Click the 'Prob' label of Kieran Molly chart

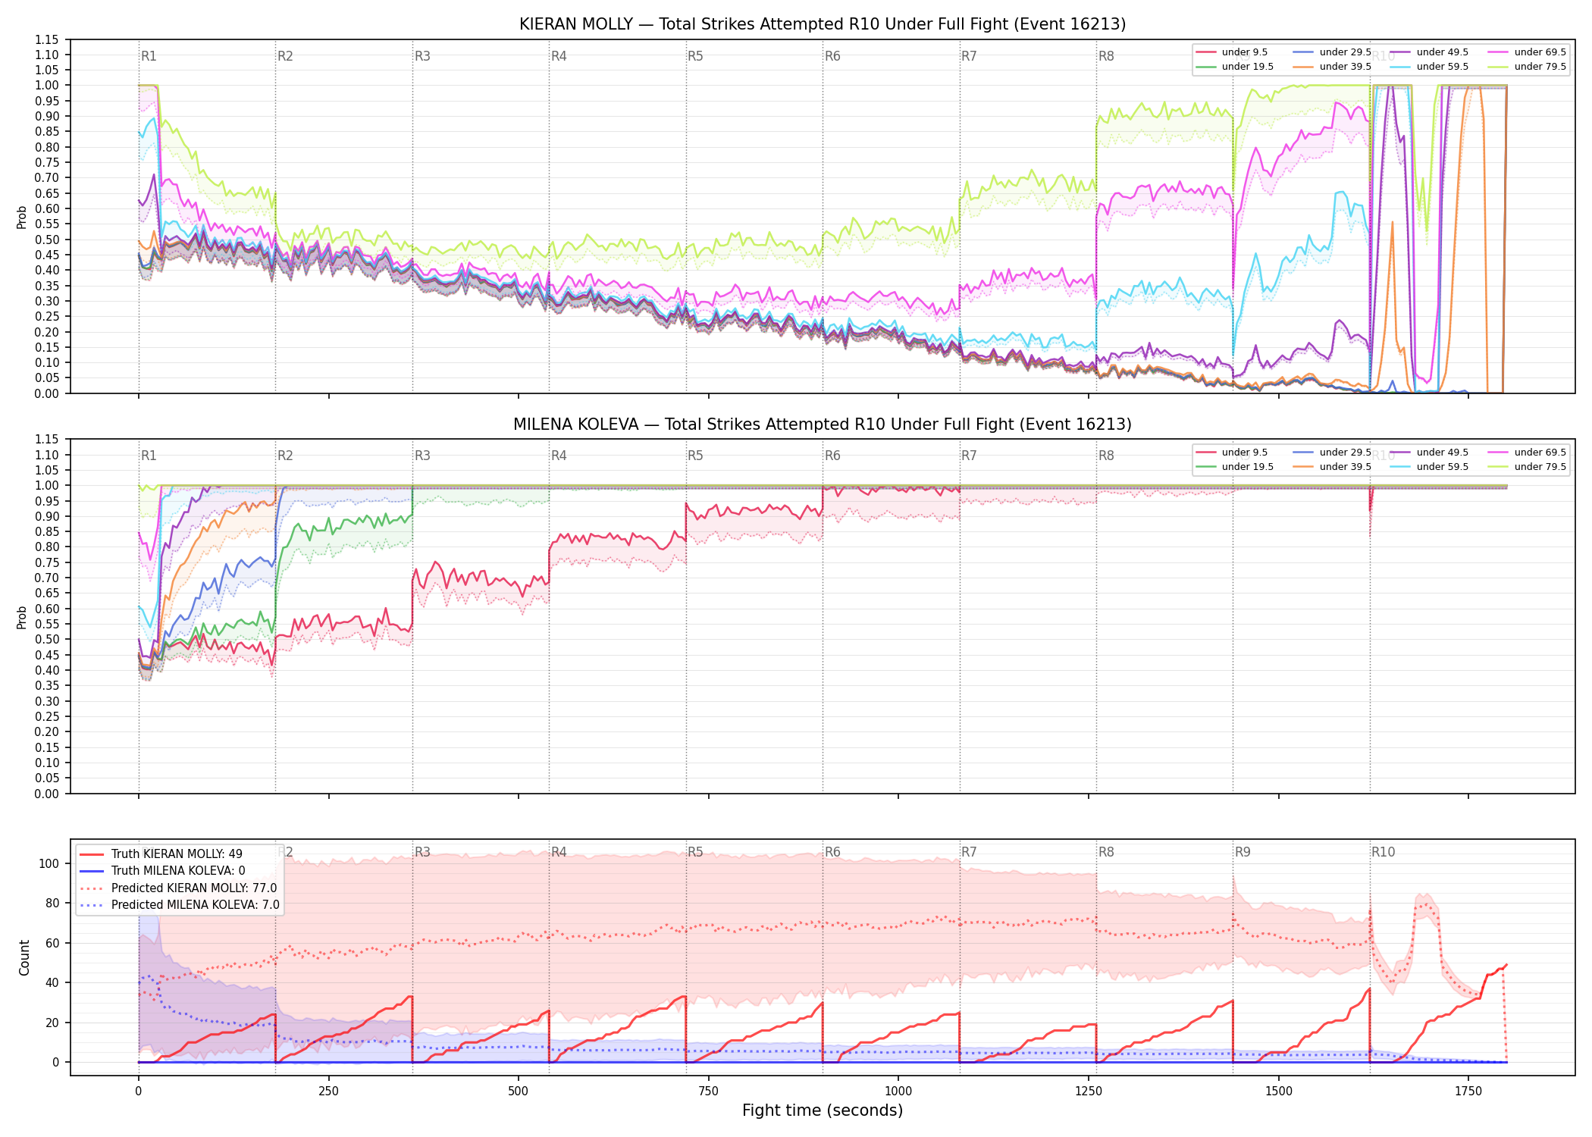(21, 217)
